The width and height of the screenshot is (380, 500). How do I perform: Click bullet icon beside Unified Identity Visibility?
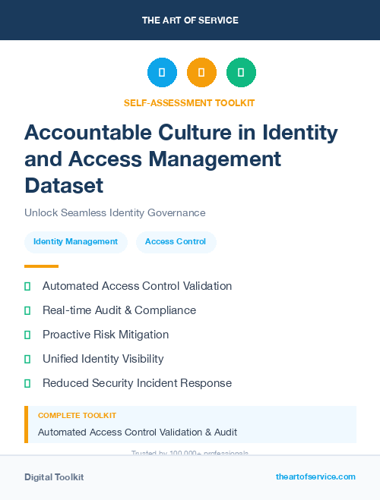click(27, 359)
